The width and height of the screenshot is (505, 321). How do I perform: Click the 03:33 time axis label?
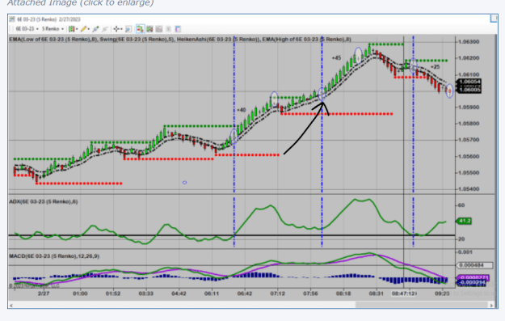tap(146, 294)
